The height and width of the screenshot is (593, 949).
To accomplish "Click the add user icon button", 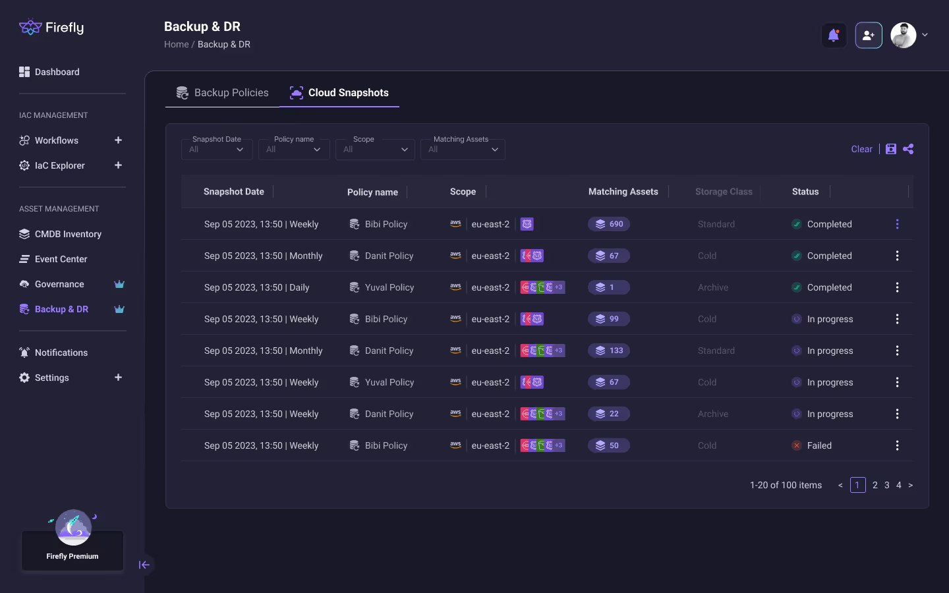I will pos(869,35).
